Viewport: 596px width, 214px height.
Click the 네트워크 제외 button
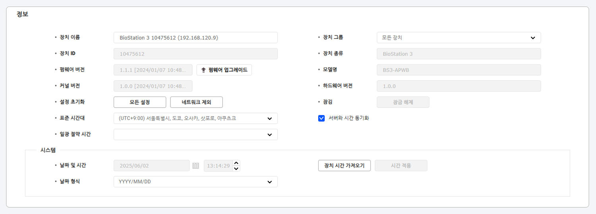(196, 102)
